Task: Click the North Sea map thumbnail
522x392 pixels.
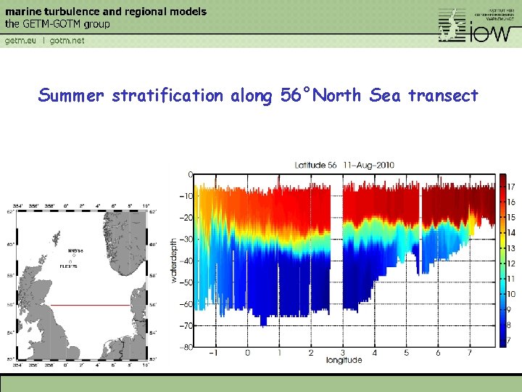Action: 81,285
